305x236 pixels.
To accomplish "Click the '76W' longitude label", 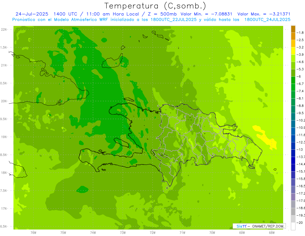I will (x=33, y=232).
